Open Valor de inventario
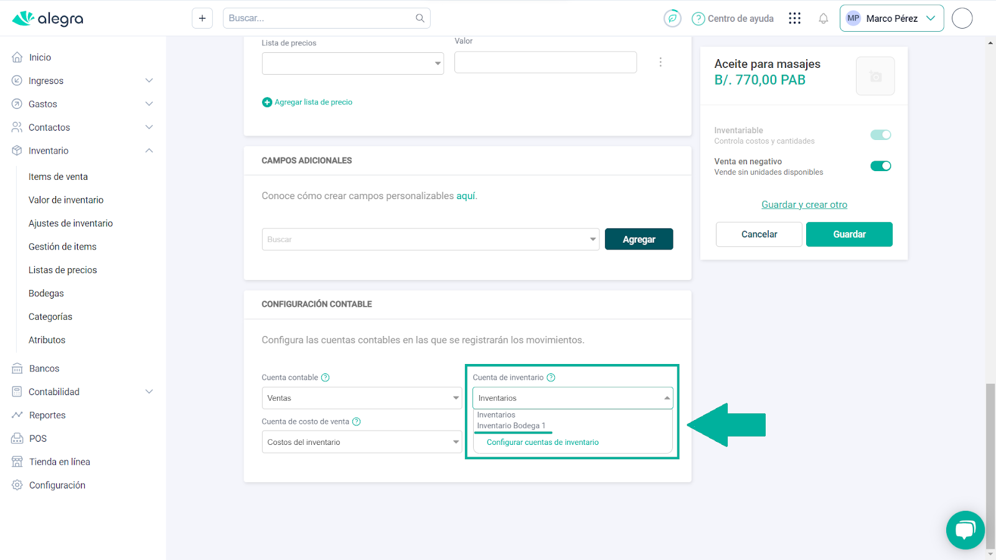 (66, 200)
